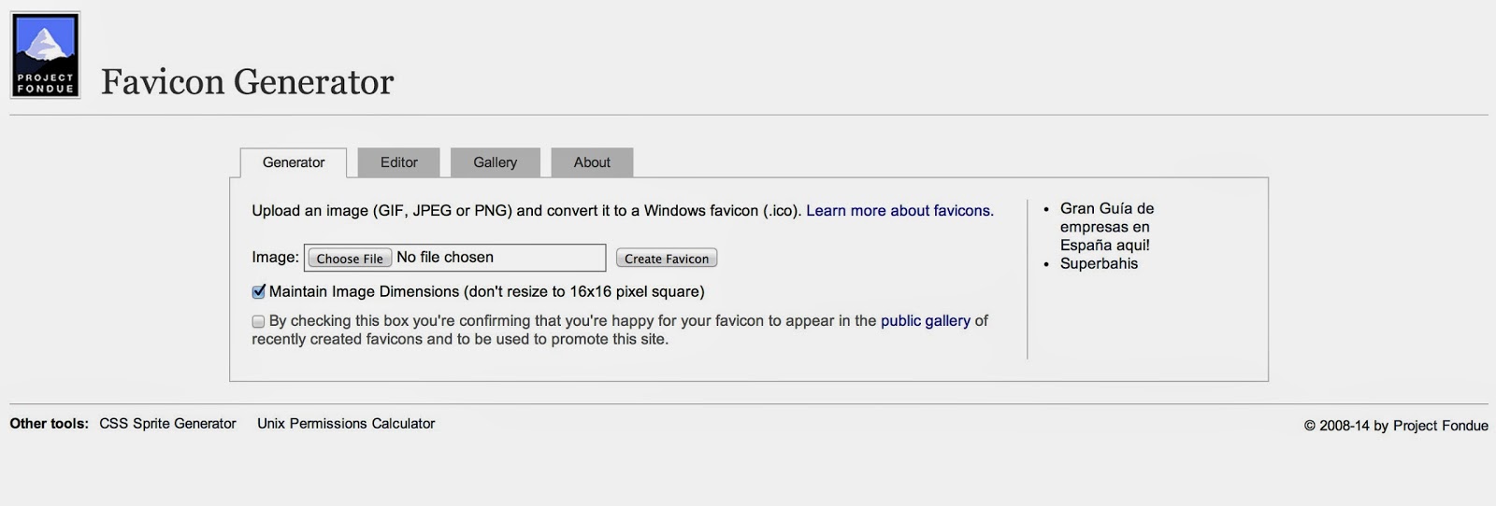This screenshot has height=506, width=1496.
Task: Switch to the Generator tab
Action: [x=294, y=162]
